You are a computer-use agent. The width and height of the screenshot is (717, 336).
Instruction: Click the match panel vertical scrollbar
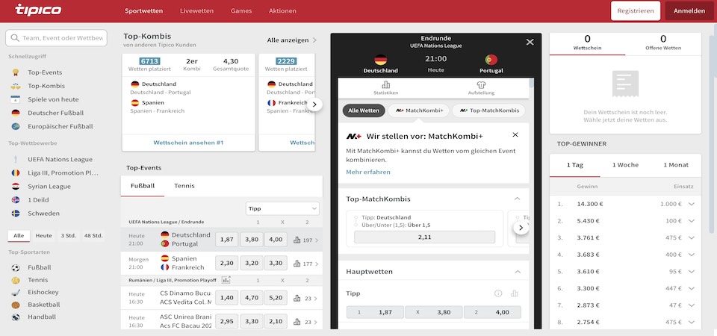coord(531,83)
